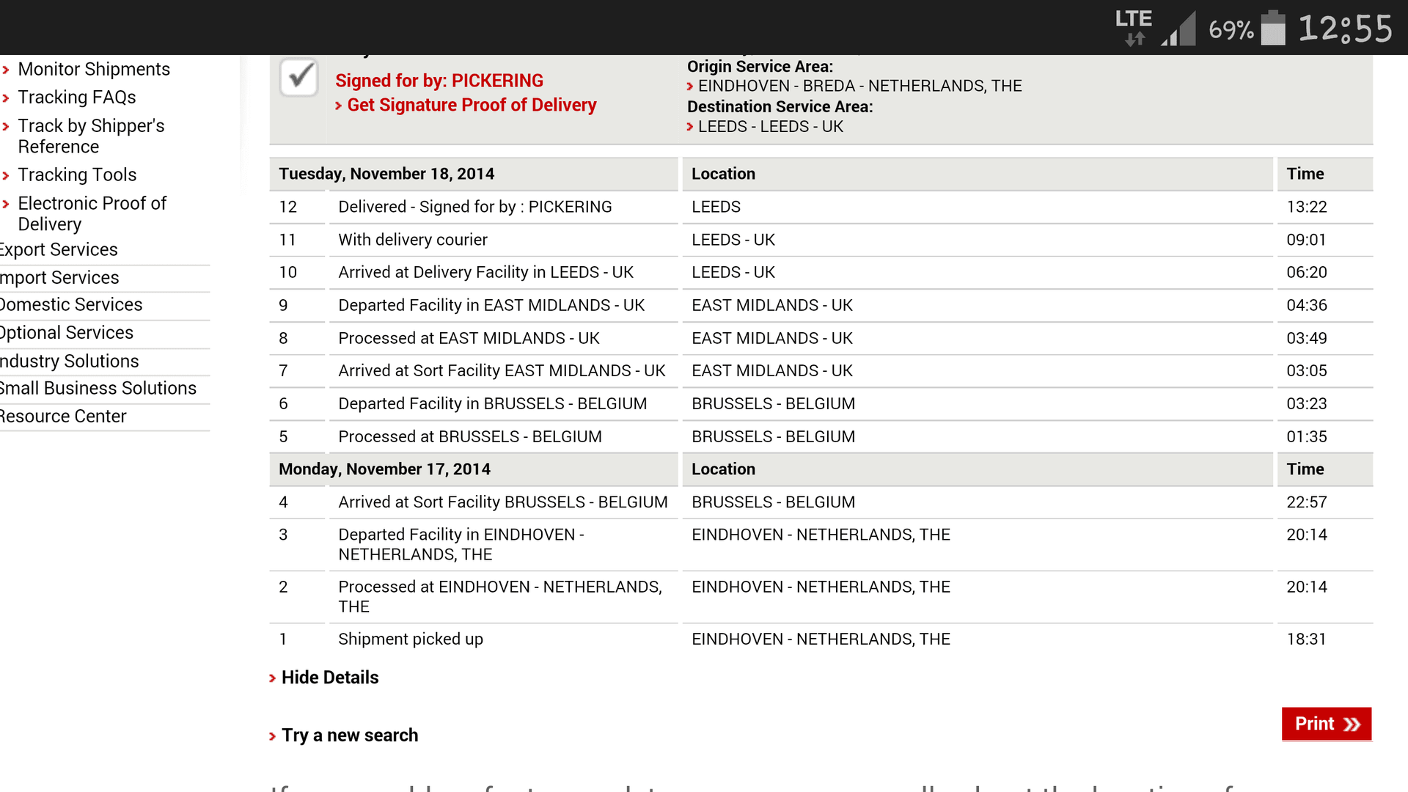Open Track by Shipper's Reference

click(91, 136)
